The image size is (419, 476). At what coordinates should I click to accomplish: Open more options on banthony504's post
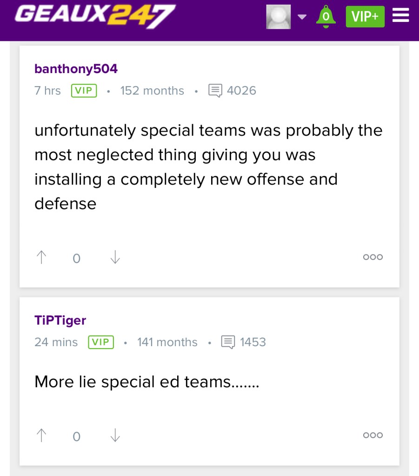tap(372, 257)
